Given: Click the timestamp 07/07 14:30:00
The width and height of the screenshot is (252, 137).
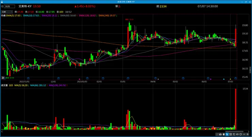Looking at the screenshot, I should (208, 6).
